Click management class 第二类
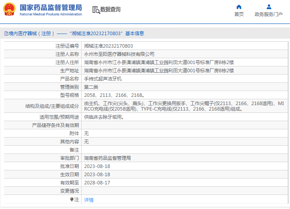This screenshot has height=209, width=290. coord(91,87)
